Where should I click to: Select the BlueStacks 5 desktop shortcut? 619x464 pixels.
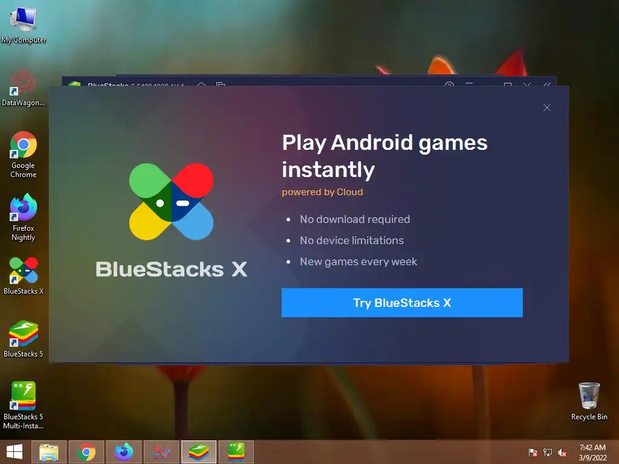24,339
